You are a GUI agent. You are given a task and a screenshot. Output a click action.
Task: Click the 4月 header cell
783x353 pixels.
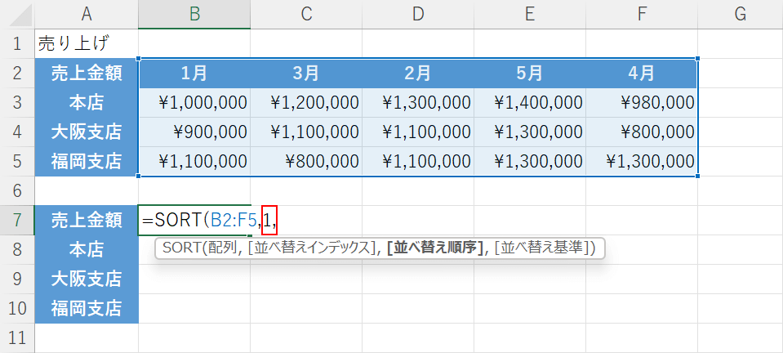click(642, 74)
